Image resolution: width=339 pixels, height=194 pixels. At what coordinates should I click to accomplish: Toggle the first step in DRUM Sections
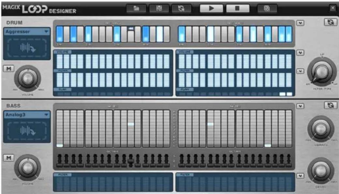[x=60, y=33]
